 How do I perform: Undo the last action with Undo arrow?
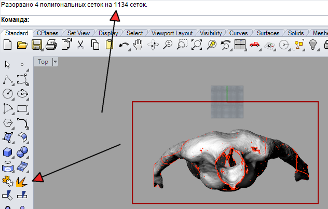[x=124, y=45]
